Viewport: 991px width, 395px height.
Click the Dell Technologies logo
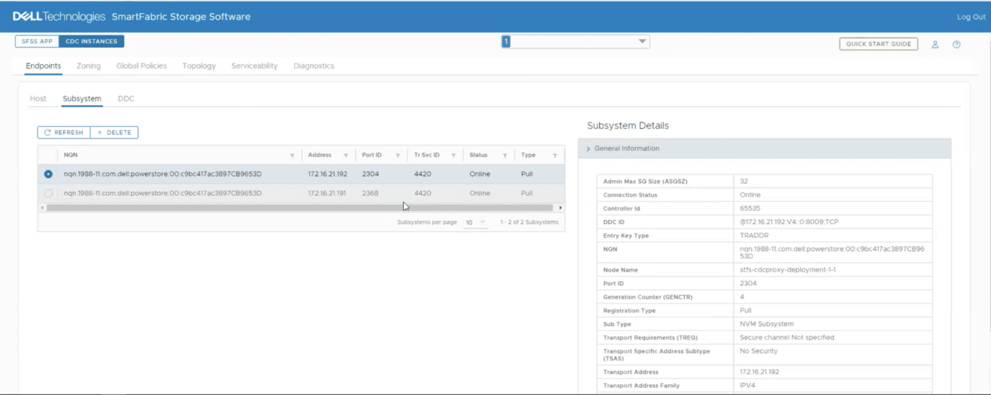coord(59,17)
